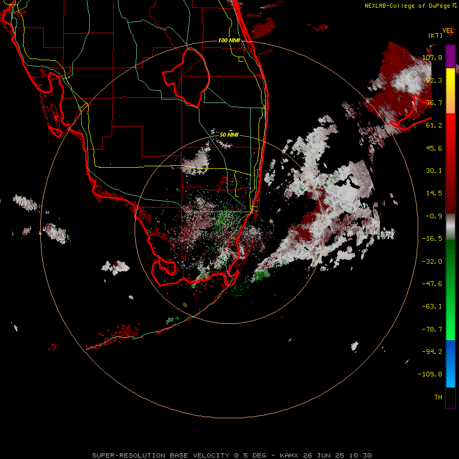
Task: Click the VEL legend title
Action: pos(448,30)
